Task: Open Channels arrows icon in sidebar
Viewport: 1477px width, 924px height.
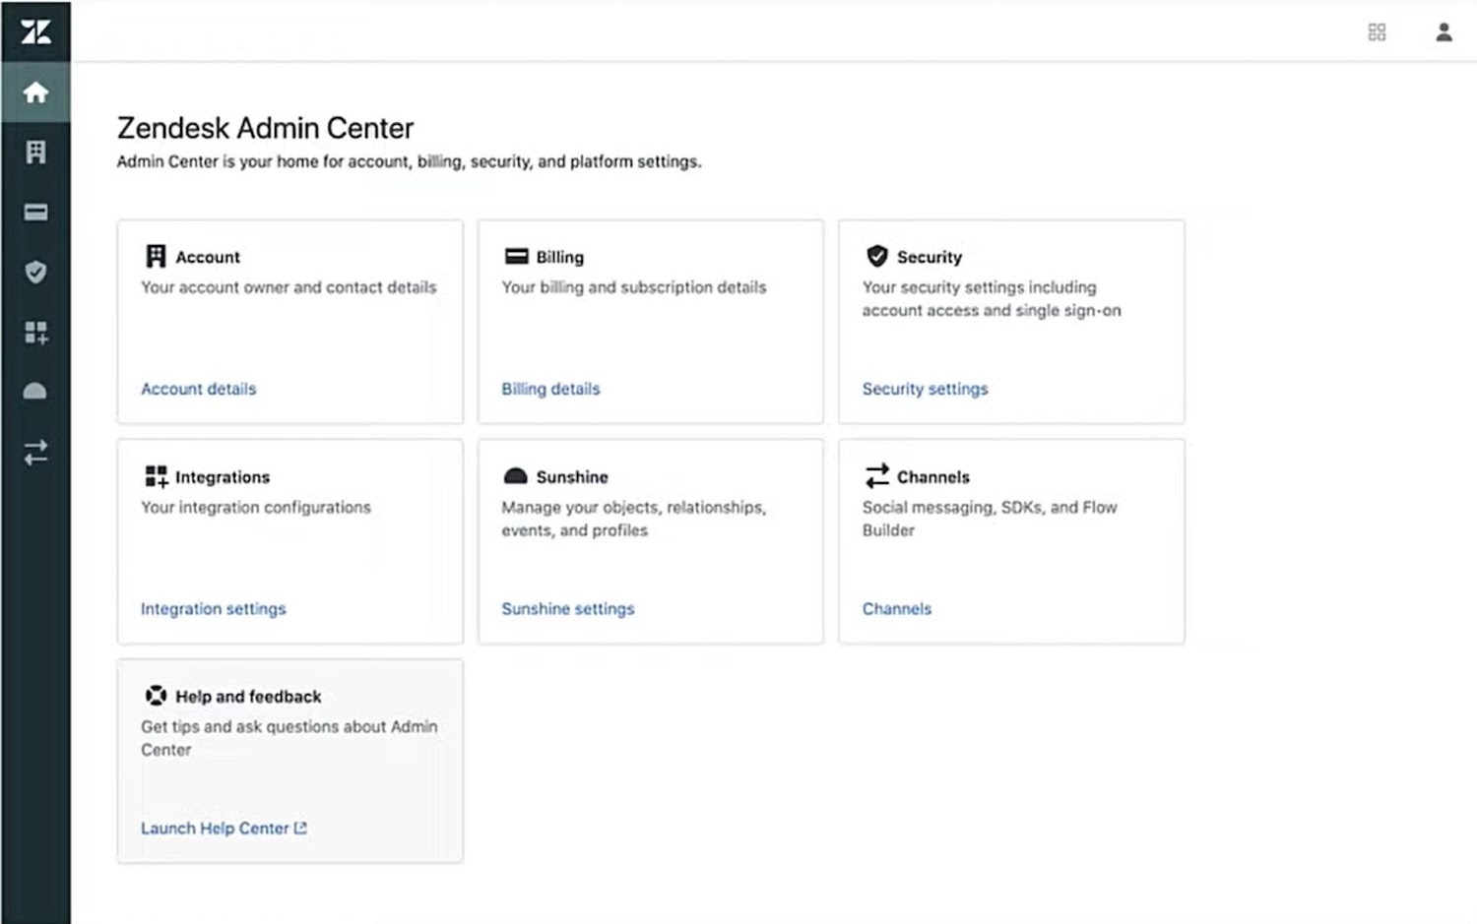Action: click(35, 453)
